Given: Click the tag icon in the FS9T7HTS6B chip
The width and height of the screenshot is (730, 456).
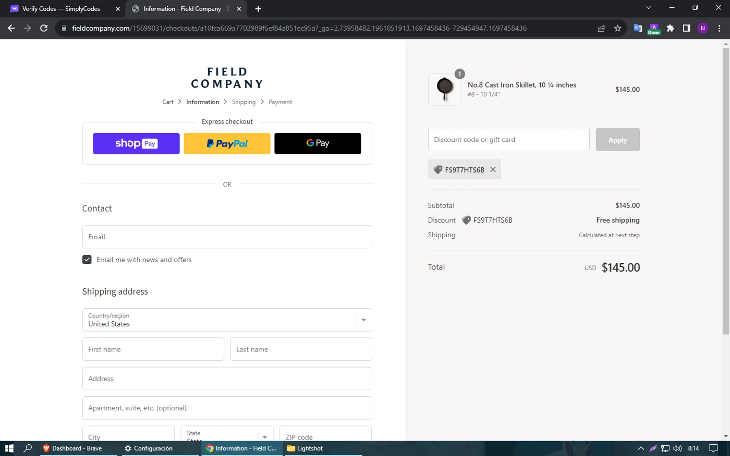Looking at the screenshot, I should pyautogui.click(x=438, y=170).
